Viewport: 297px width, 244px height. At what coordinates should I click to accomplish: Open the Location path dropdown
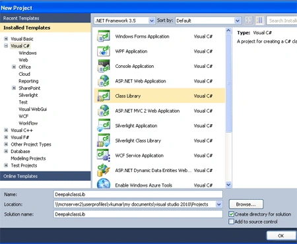tap(218, 204)
